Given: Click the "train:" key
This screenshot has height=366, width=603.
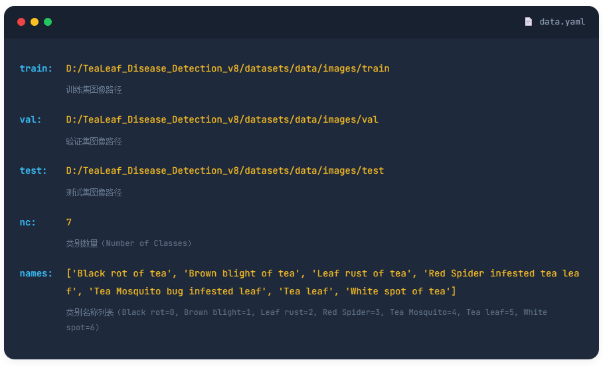Looking at the screenshot, I should (x=36, y=68).
